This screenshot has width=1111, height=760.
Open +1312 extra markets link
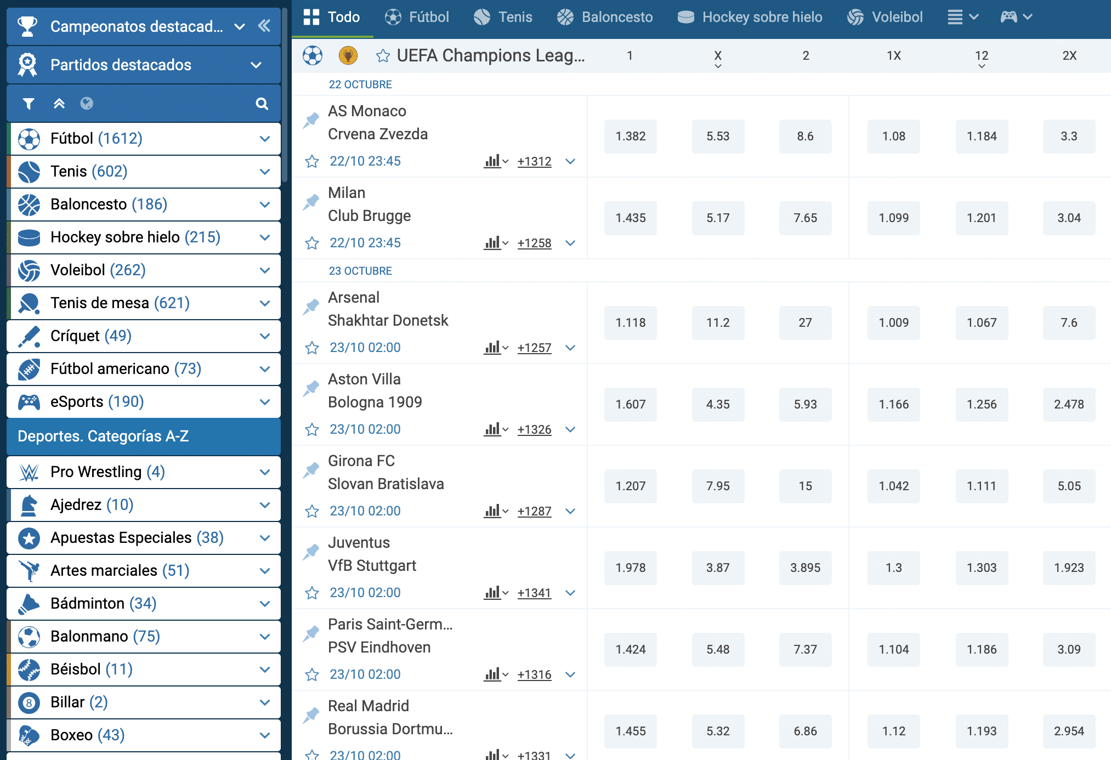point(534,161)
